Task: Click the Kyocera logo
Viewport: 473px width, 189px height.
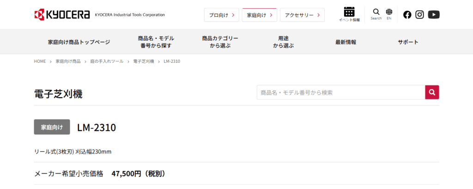Action: point(62,15)
